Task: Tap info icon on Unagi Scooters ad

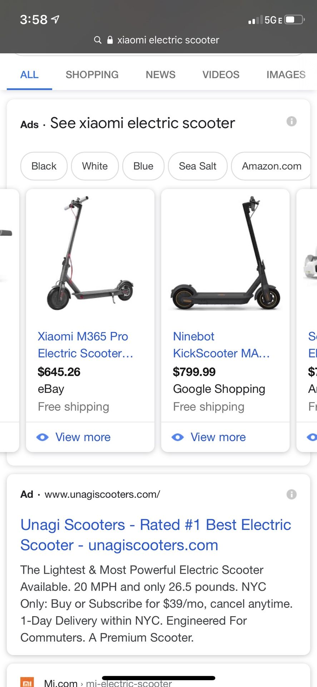Action: 292,494
